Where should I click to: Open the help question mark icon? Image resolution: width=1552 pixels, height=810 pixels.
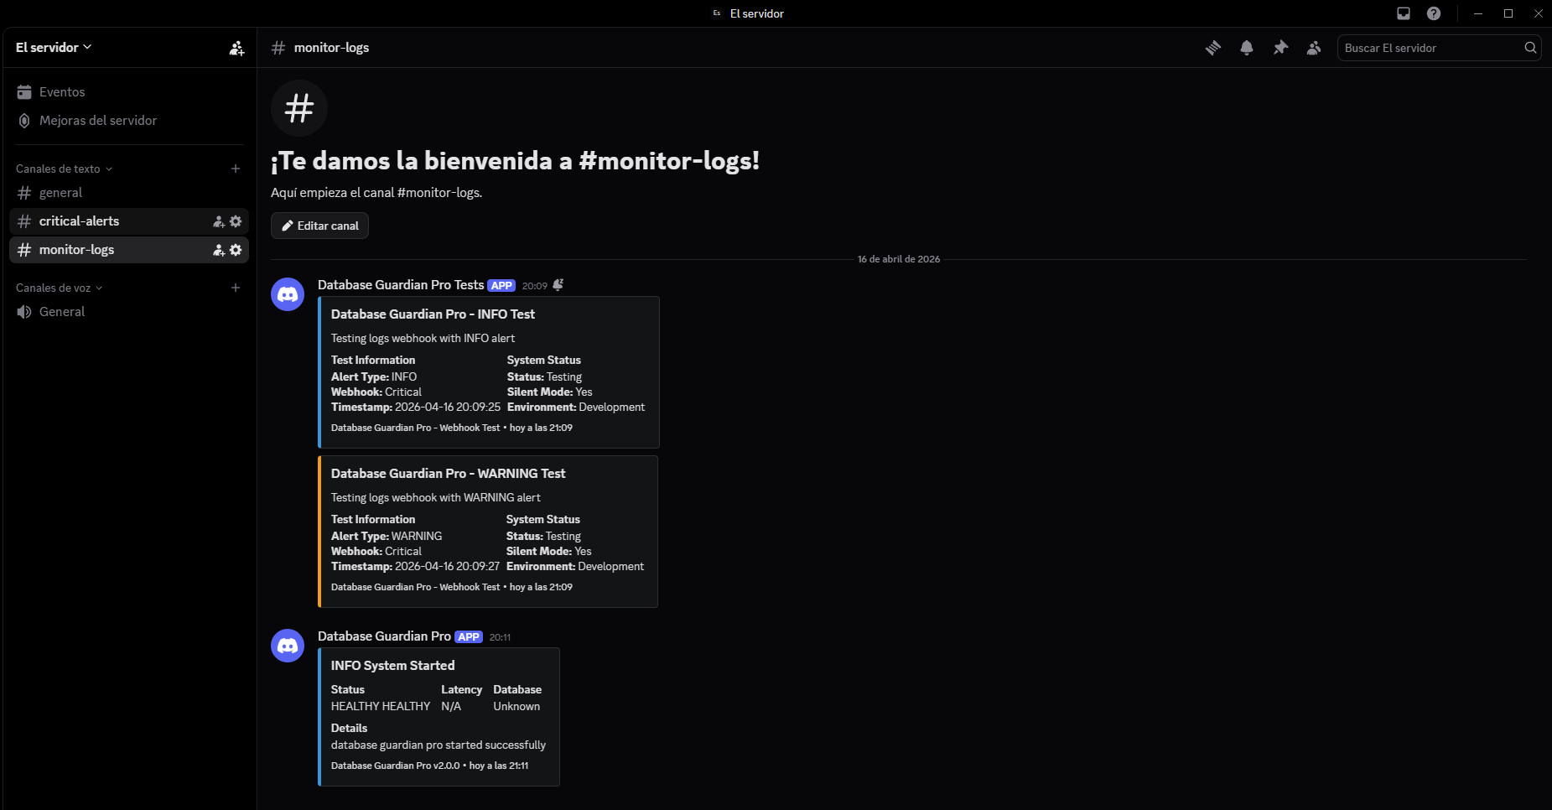click(1434, 13)
